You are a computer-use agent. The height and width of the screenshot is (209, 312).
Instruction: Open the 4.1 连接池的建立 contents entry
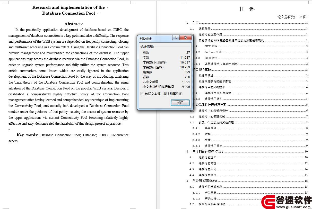[x=249, y=157]
